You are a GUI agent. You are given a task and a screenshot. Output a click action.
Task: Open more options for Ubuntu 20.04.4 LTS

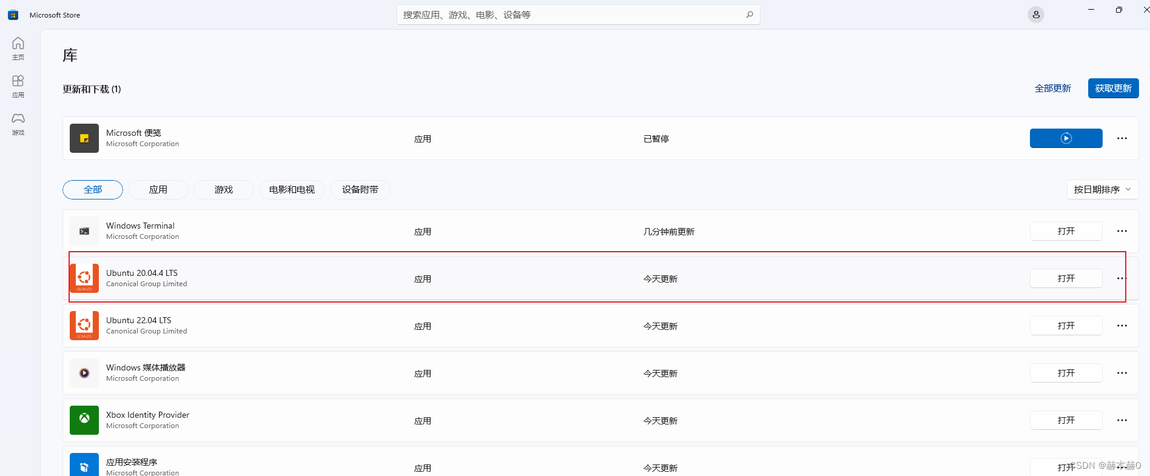pos(1122,278)
